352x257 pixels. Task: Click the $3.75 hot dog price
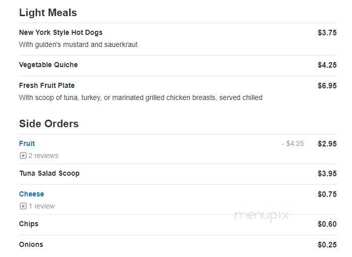pyautogui.click(x=327, y=33)
